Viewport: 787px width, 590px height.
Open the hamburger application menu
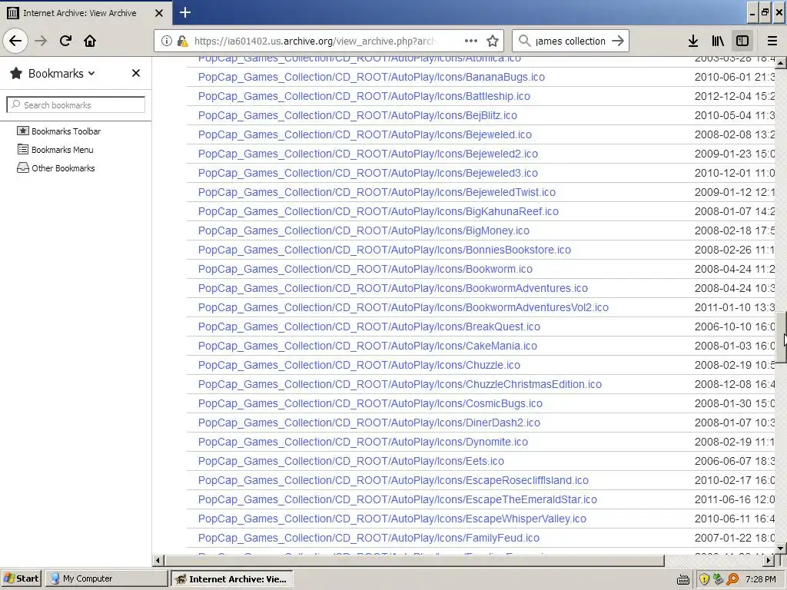(772, 41)
